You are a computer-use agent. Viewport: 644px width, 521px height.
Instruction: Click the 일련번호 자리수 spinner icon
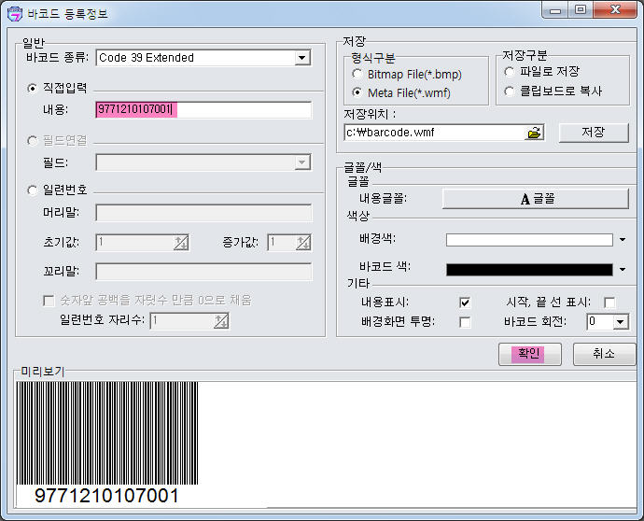click(221, 321)
